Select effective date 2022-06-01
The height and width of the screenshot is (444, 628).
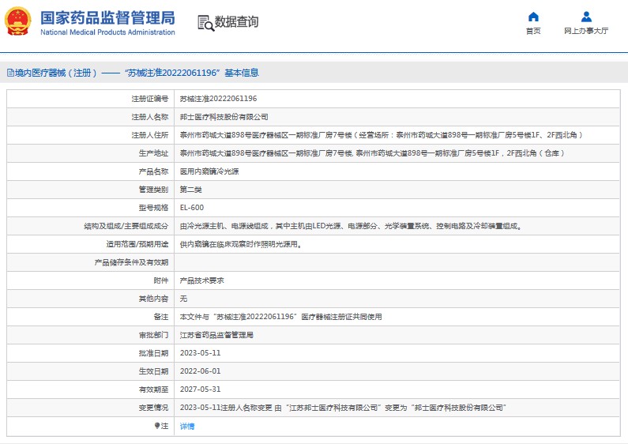pyautogui.click(x=201, y=371)
